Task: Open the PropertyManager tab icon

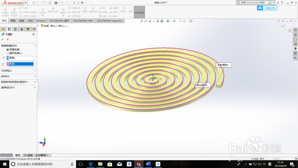Action: [x=9, y=29]
